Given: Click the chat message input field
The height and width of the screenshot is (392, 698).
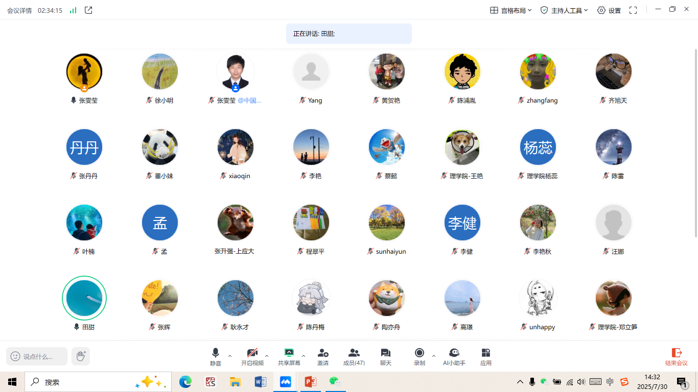Looking at the screenshot, I should [38, 356].
